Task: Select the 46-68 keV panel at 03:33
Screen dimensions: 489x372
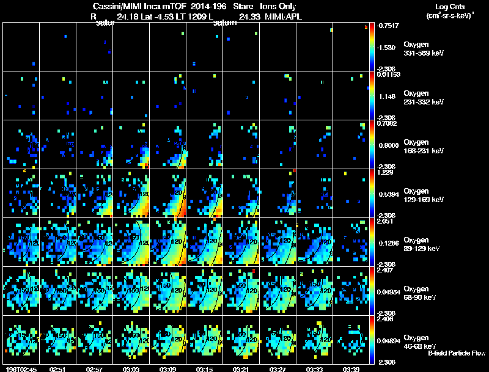Action: tap(315, 340)
